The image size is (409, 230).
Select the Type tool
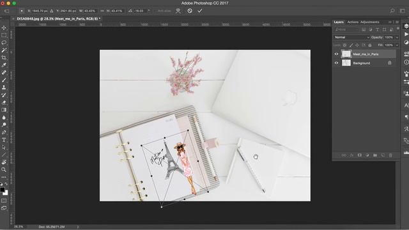point(4,140)
